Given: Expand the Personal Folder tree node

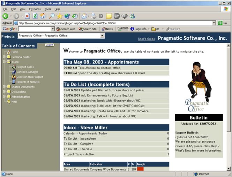Looking at the screenshot, I should pyautogui.click(x=4, y=57).
